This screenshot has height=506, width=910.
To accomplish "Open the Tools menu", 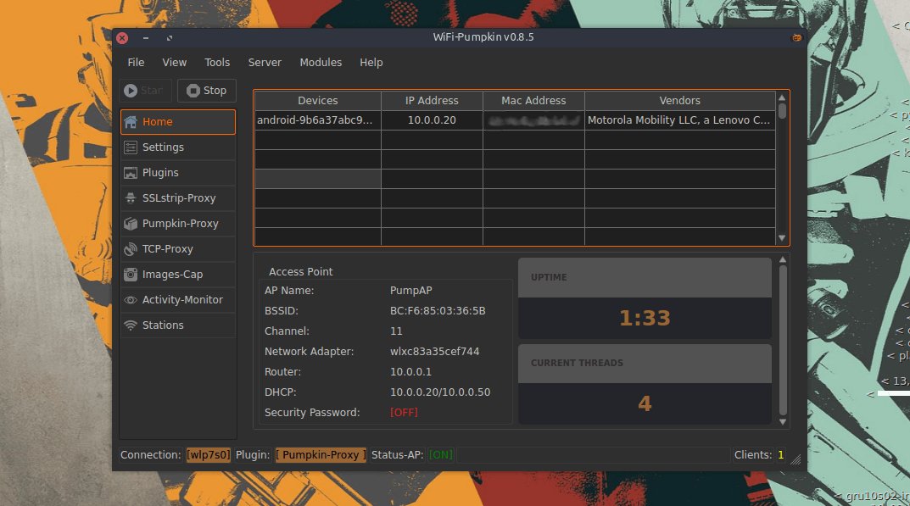I will [x=217, y=63].
